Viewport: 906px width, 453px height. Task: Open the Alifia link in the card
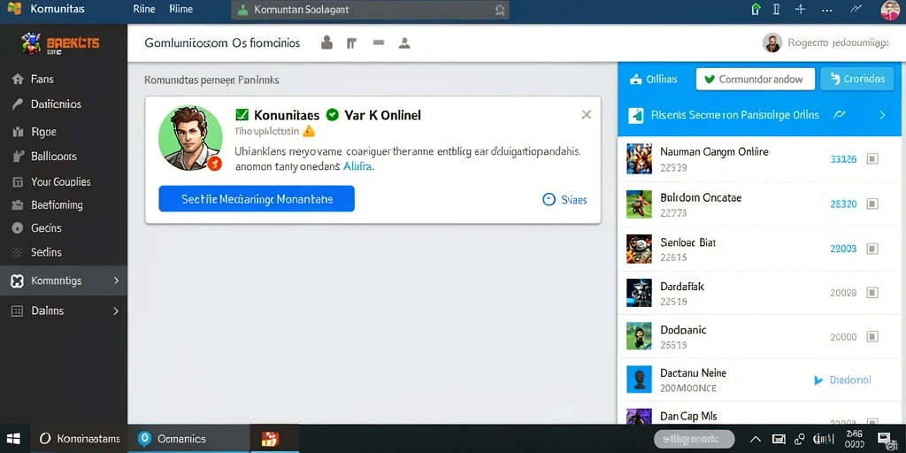pos(358,166)
